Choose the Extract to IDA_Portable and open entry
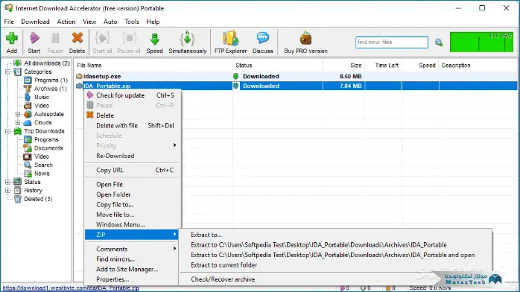The height and width of the screenshot is (292, 520). (x=335, y=255)
